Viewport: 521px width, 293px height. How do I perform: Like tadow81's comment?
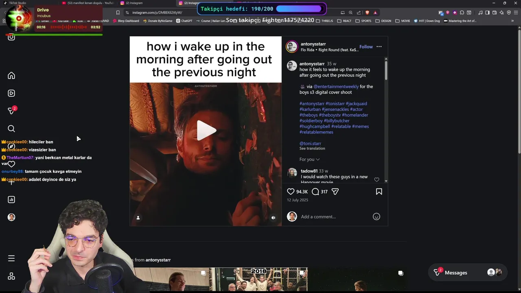pyautogui.click(x=377, y=179)
